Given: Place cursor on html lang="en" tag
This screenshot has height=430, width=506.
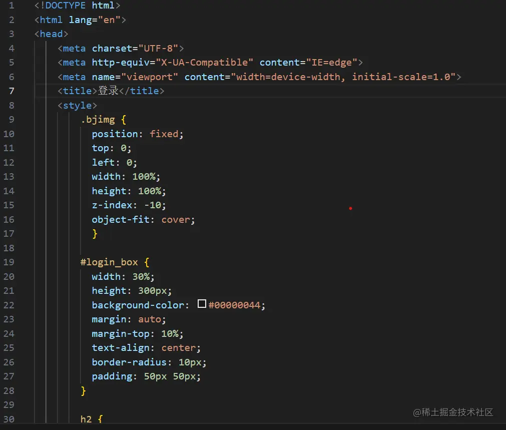Looking at the screenshot, I should [x=80, y=20].
